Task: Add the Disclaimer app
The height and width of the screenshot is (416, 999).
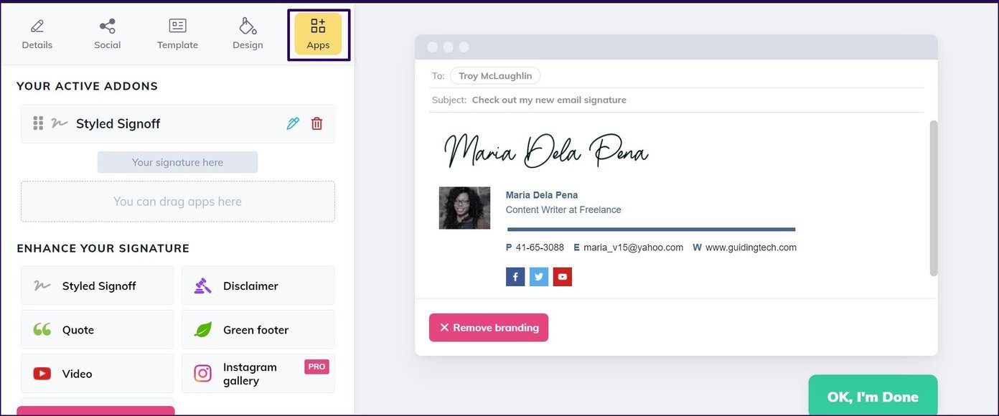Action: click(x=258, y=285)
